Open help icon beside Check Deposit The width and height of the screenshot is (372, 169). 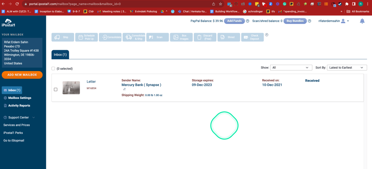tap(267, 35)
